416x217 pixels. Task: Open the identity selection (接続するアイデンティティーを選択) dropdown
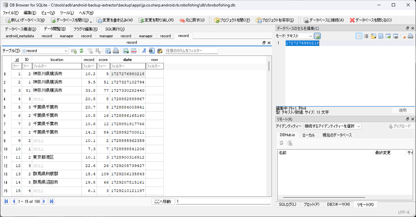pos(332,126)
